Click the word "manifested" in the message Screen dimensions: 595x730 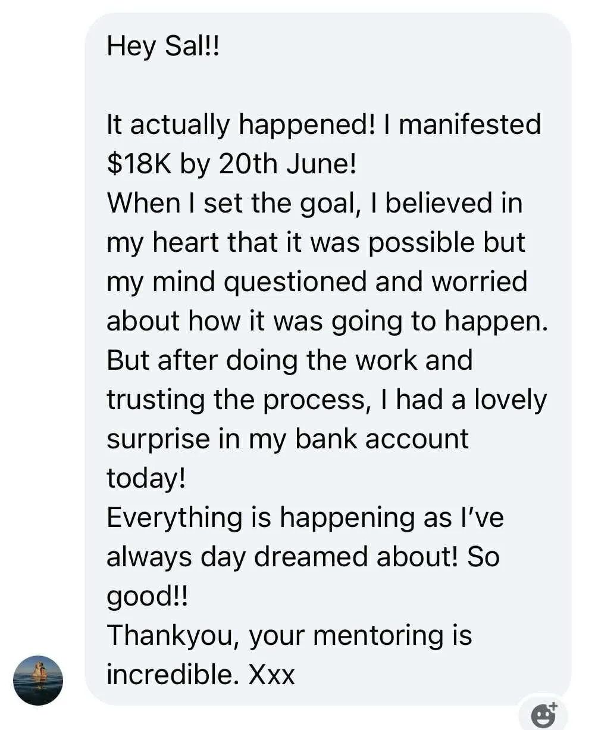coord(469,125)
